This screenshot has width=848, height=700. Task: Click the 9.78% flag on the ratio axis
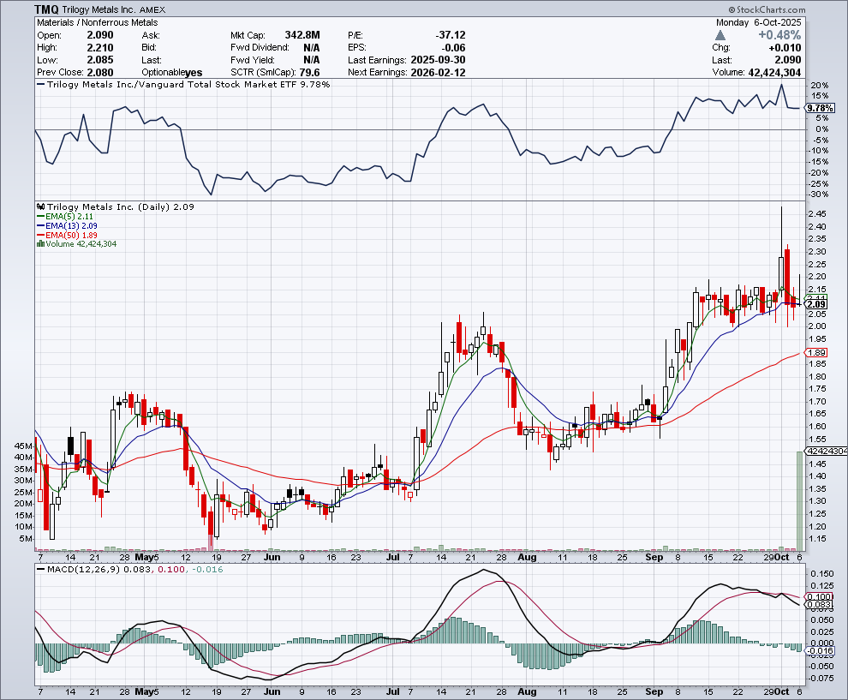(820, 108)
